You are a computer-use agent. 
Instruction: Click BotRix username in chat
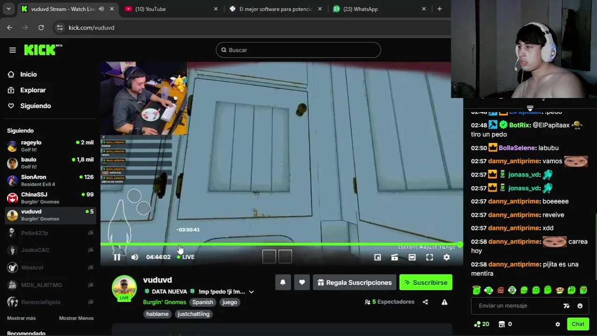519,125
